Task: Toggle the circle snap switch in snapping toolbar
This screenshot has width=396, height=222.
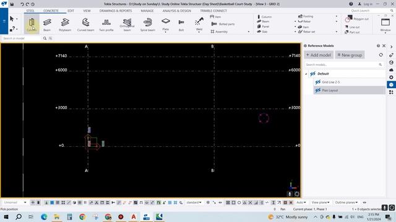Action: click(x=239, y=202)
